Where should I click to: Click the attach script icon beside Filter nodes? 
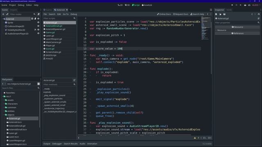[38, 14]
